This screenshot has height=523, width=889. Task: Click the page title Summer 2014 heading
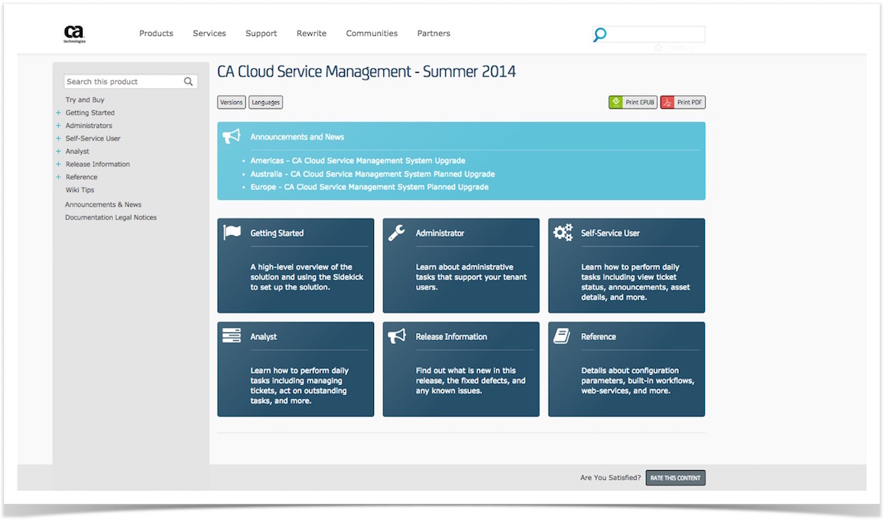[366, 71]
